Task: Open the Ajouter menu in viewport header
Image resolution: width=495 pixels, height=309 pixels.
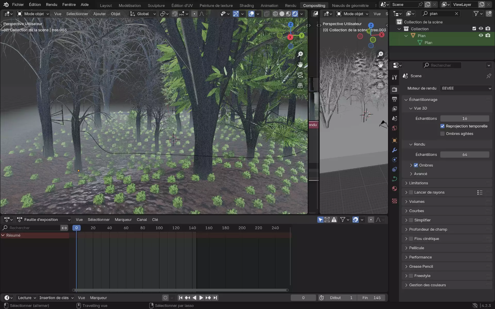Action: tap(100, 14)
